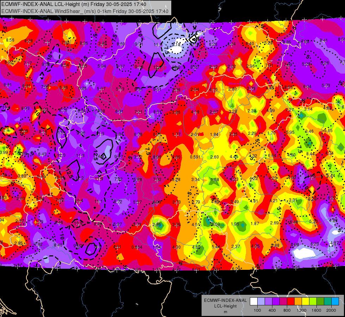Select the white legend swatch below 100 m
The width and height of the screenshot is (345, 317).
[253, 302]
